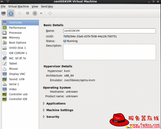Select the Overview icon in sidebar
Screen dimensions: 161x129
(x=5, y=22)
